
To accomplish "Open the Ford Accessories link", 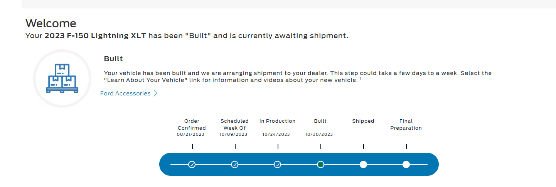I will (x=125, y=93).
